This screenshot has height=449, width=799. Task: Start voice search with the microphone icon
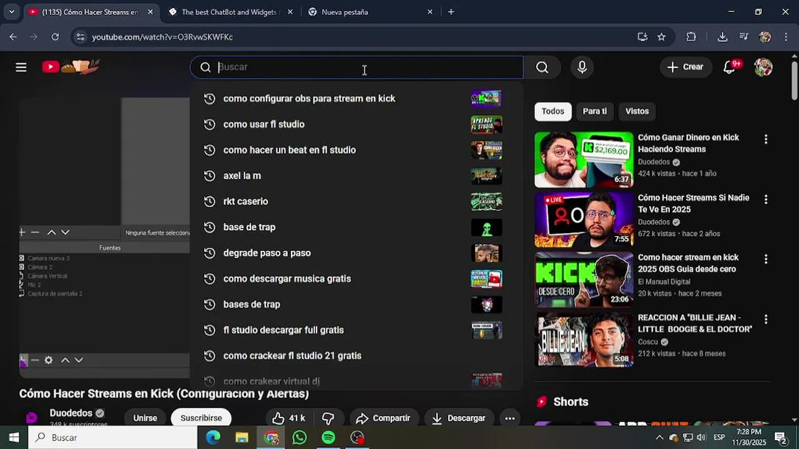coord(582,67)
